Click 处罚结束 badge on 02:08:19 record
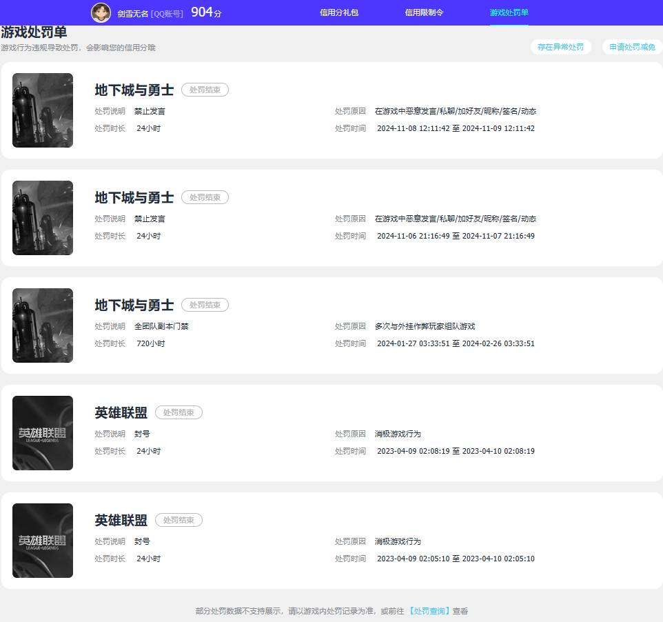Screen dimensions: 663x622 pyautogui.click(x=179, y=412)
